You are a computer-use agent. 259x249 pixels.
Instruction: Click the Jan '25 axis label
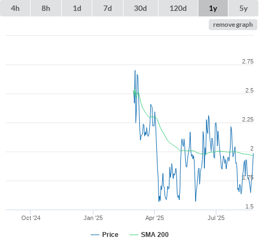click(93, 218)
